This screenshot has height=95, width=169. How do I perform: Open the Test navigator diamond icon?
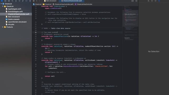click(19, 1)
